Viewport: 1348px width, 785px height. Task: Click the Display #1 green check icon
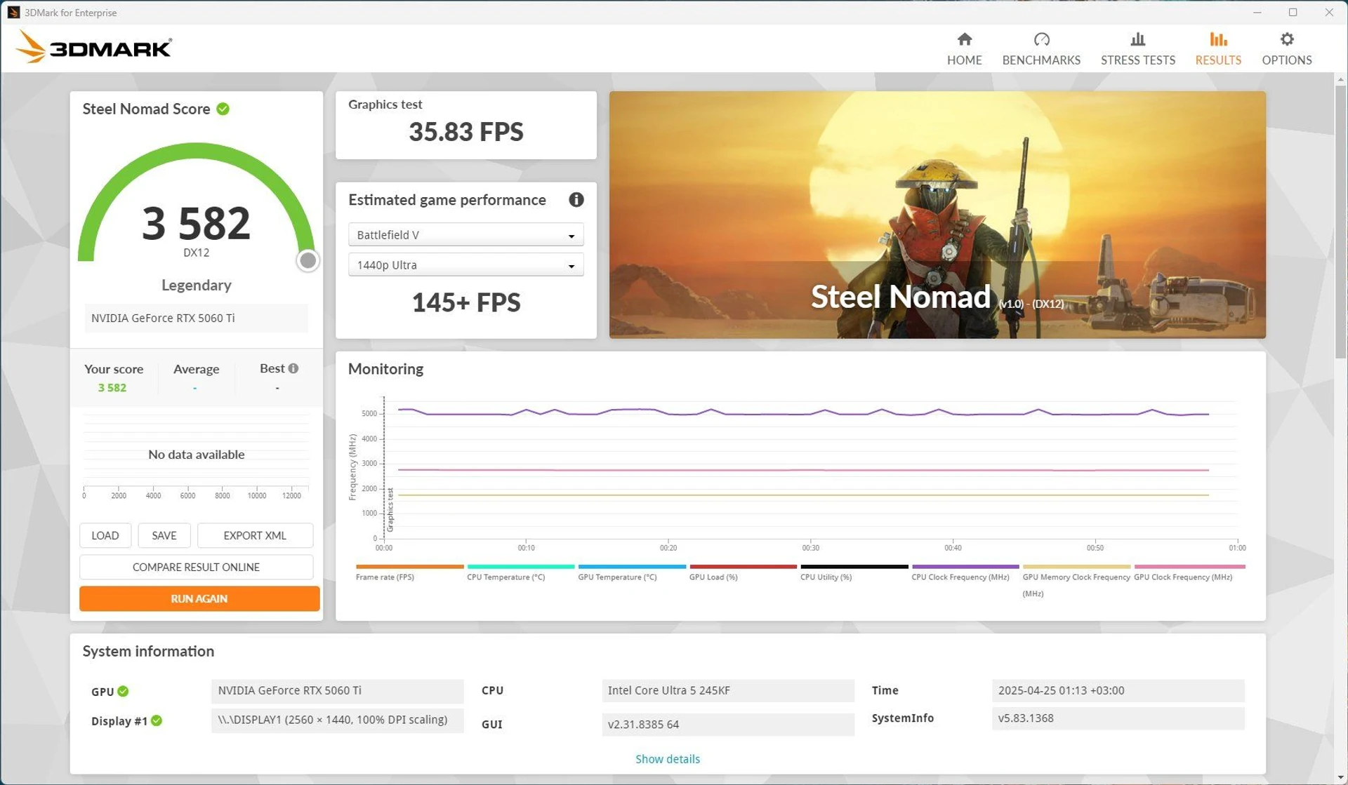point(157,720)
